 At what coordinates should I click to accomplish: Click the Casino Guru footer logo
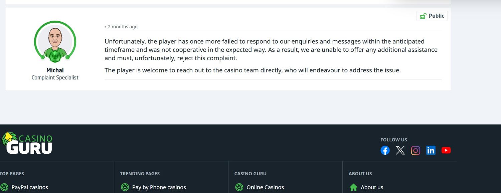pyautogui.click(x=27, y=143)
